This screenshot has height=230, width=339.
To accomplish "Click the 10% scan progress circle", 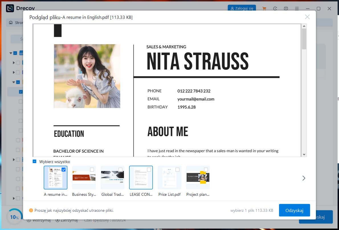I will point(14,217).
